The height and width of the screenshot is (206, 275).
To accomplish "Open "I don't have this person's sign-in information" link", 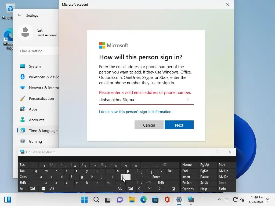I will click(x=135, y=112).
